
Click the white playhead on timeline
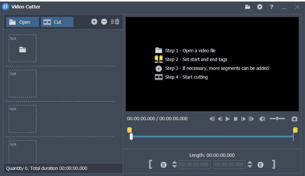(x=131, y=137)
